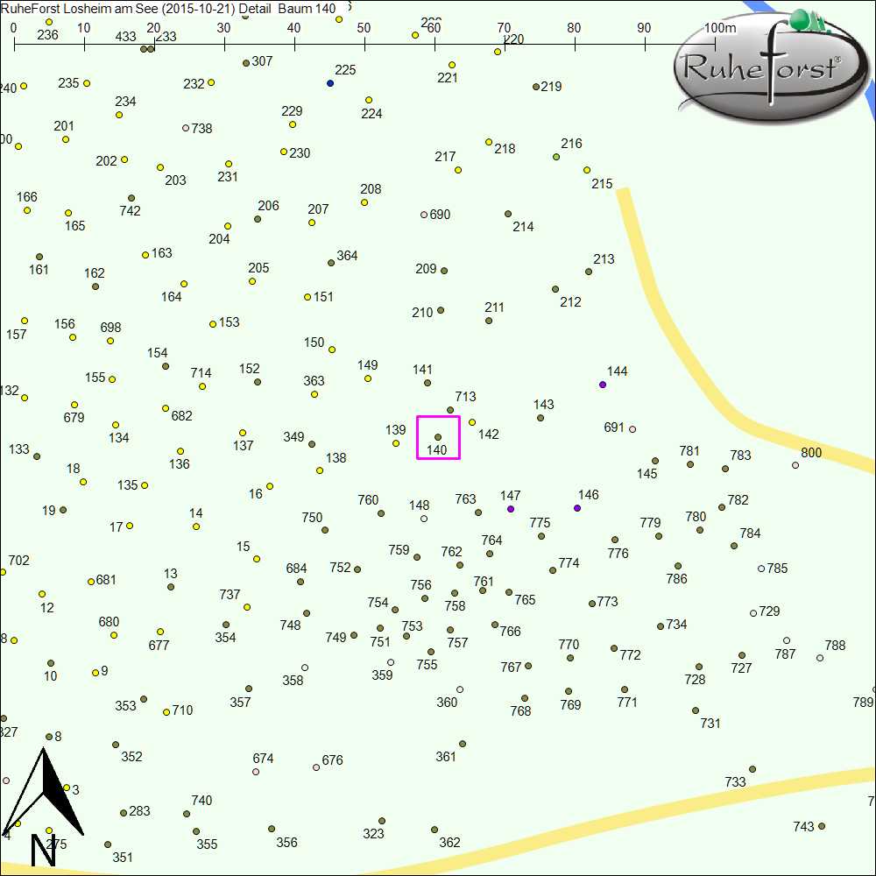Click the tree label '684'

pyautogui.click(x=297, y=569)
